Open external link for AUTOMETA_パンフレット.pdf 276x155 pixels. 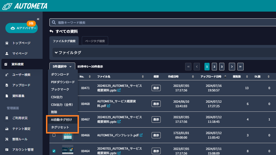[141, 135]
